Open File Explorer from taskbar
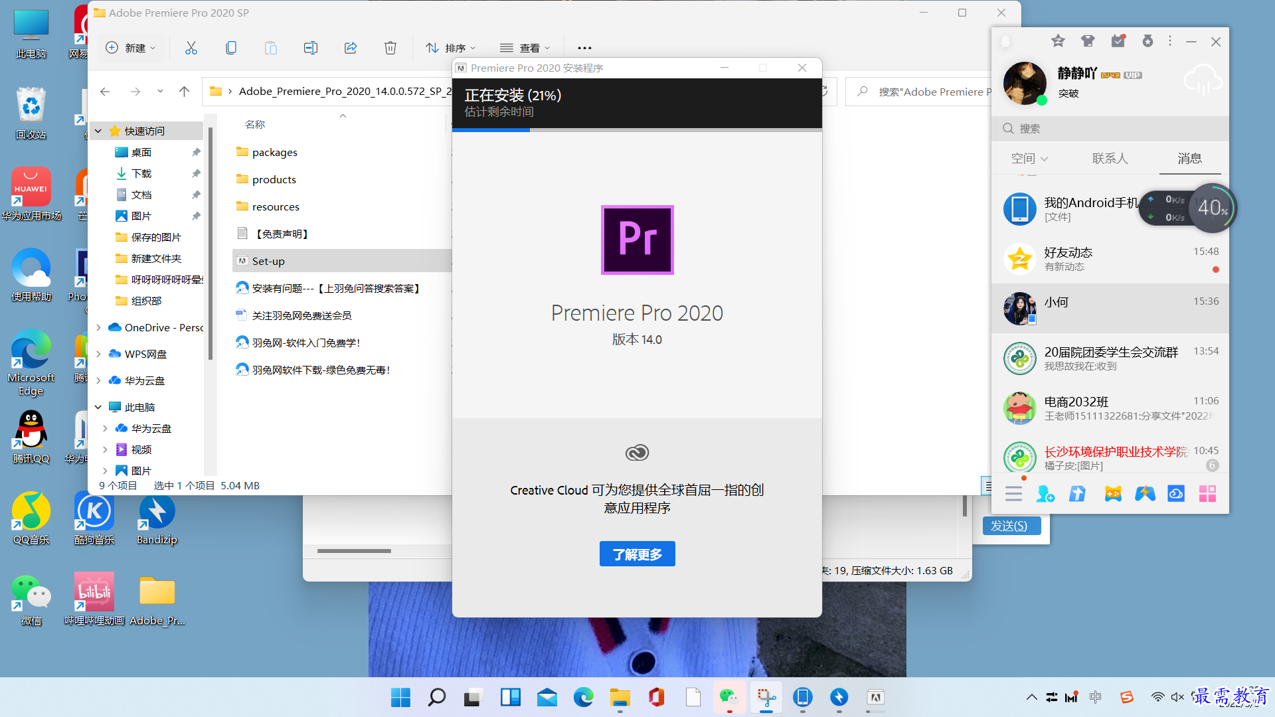The width and height of the screenshot is (1275, 717). [x=620, y=697]
